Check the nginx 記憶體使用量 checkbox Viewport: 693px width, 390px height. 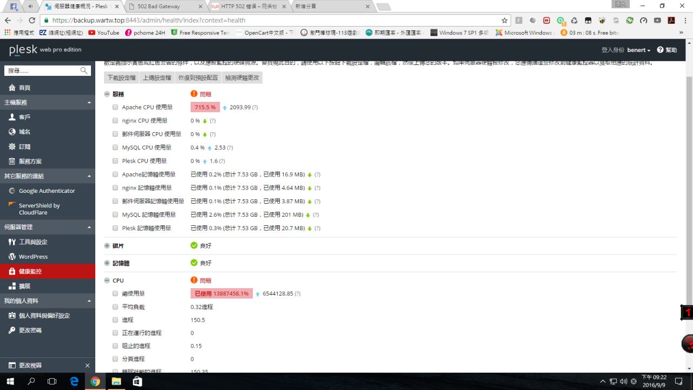tap(115, 188)
